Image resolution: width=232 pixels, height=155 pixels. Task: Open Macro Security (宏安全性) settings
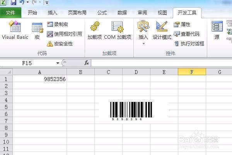click(x=60, y=44)
